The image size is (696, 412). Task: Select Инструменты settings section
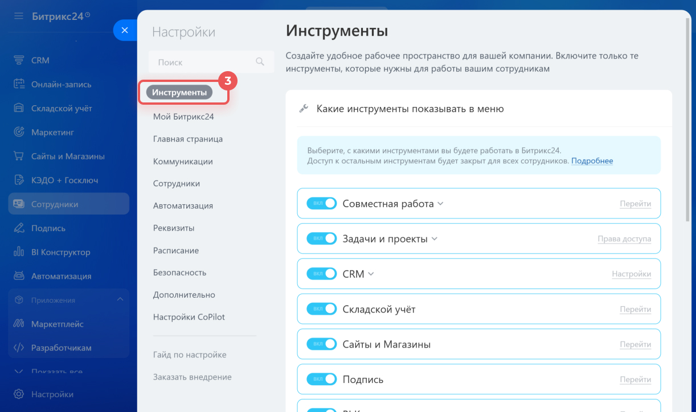pos(179,92)
